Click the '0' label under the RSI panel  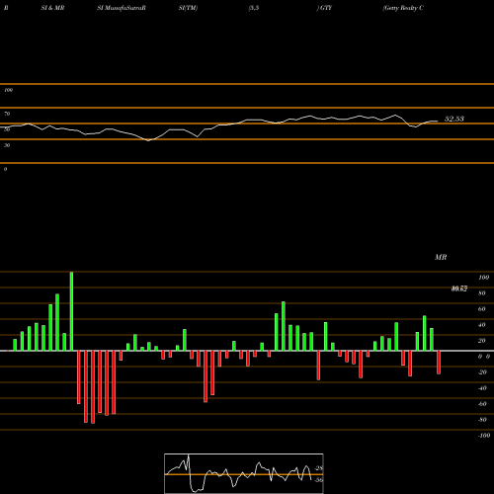(5, 169)
